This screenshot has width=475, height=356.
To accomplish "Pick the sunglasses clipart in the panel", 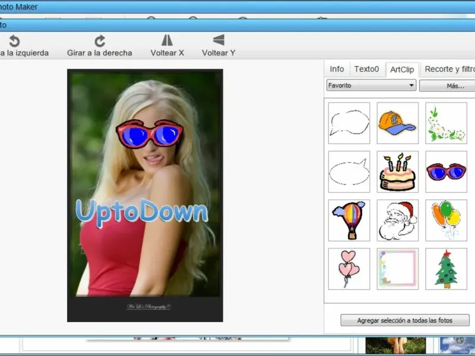I will (446, 171).
